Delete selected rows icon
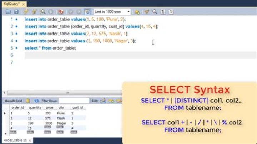 (x=119, y=101)
